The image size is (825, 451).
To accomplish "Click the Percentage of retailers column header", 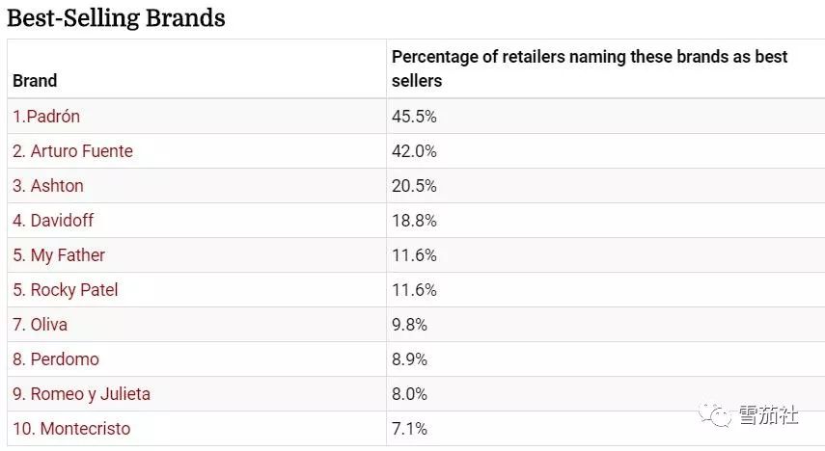I will [x=590, y=69].
